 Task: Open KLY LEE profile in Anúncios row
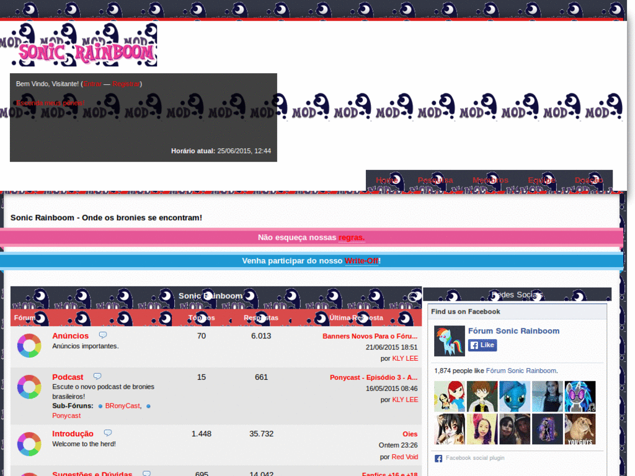click(405, 359)
